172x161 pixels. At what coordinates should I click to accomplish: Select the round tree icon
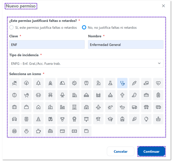click(26, 83)
